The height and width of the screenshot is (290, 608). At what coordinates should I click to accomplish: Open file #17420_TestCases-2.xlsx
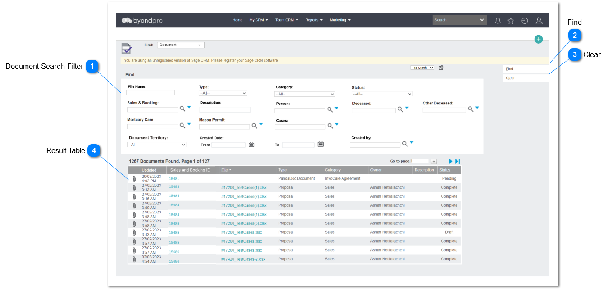pos(243,259)
